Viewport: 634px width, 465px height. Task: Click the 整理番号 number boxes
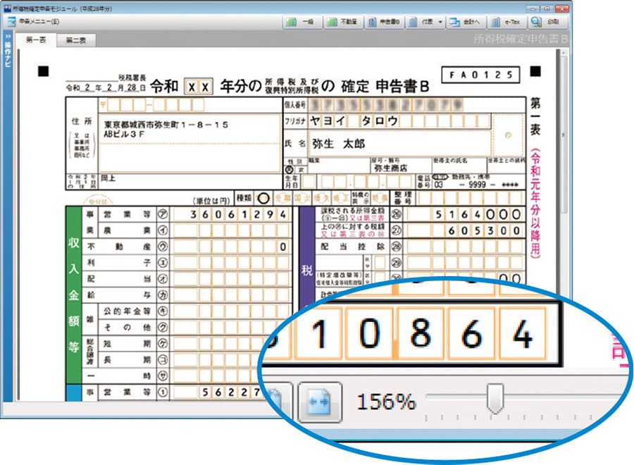click(471, 199)
